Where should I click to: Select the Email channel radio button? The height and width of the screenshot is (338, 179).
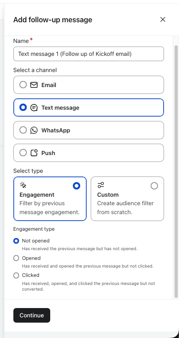[x=23, y=85]
